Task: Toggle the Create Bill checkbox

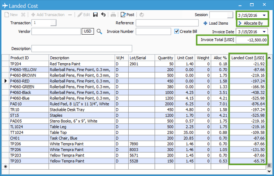Action: point(177,31)
